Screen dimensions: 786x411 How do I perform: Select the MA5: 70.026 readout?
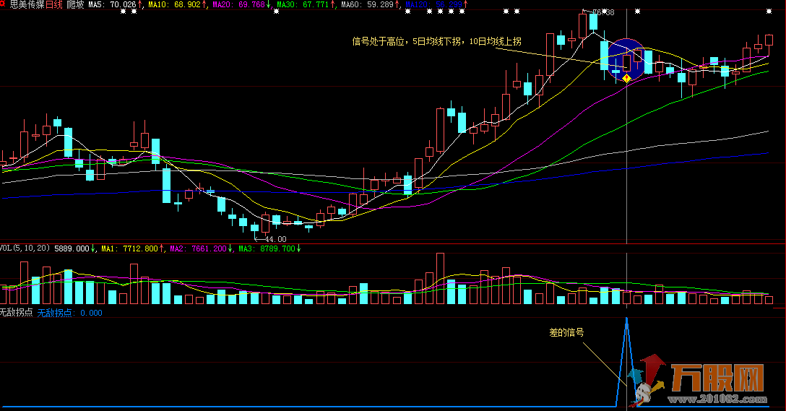116,4
